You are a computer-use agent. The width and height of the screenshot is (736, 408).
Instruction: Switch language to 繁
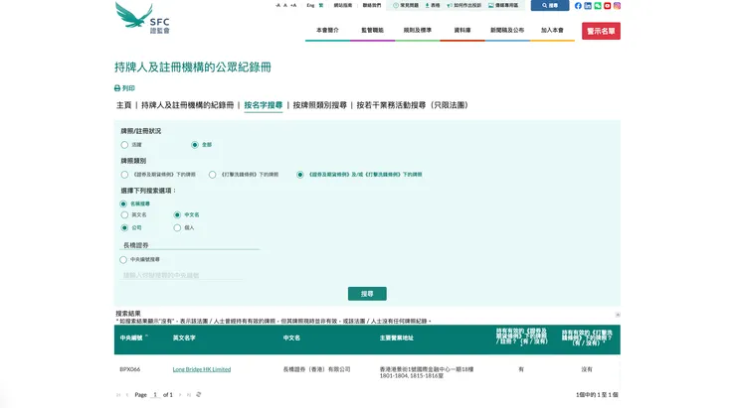point(321,6)
